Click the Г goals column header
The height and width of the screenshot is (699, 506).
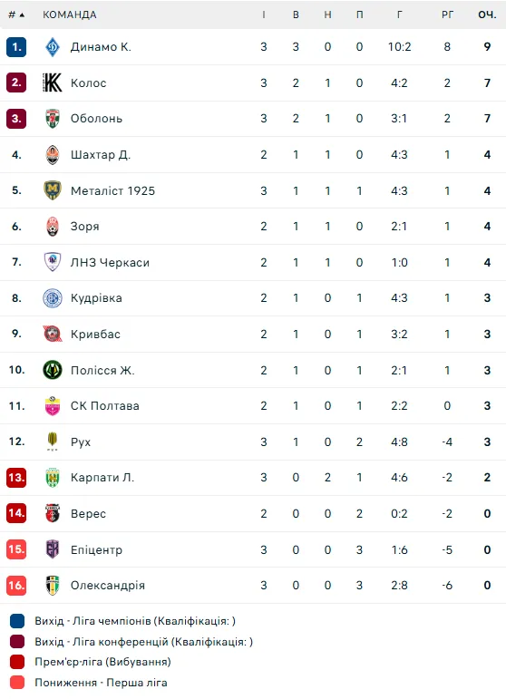400,15
